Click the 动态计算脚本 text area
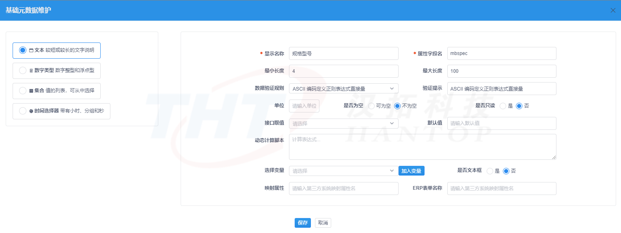The image size is (621, 233). coord(423,147)
